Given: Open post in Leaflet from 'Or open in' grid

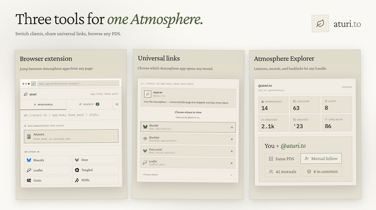Looking at the screenshot, I should (47, 170).
